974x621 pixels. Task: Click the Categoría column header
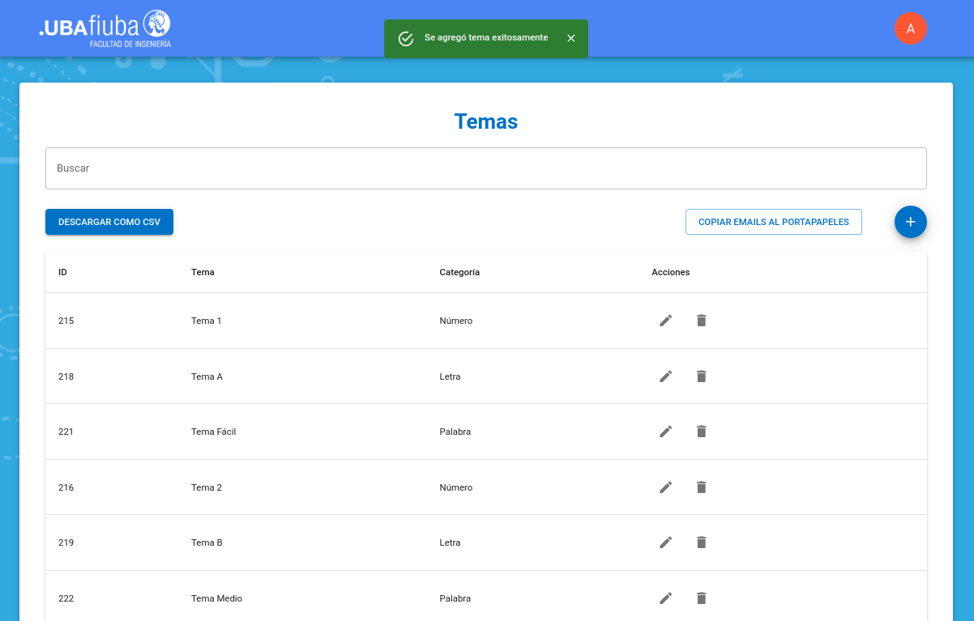(459, 272)
